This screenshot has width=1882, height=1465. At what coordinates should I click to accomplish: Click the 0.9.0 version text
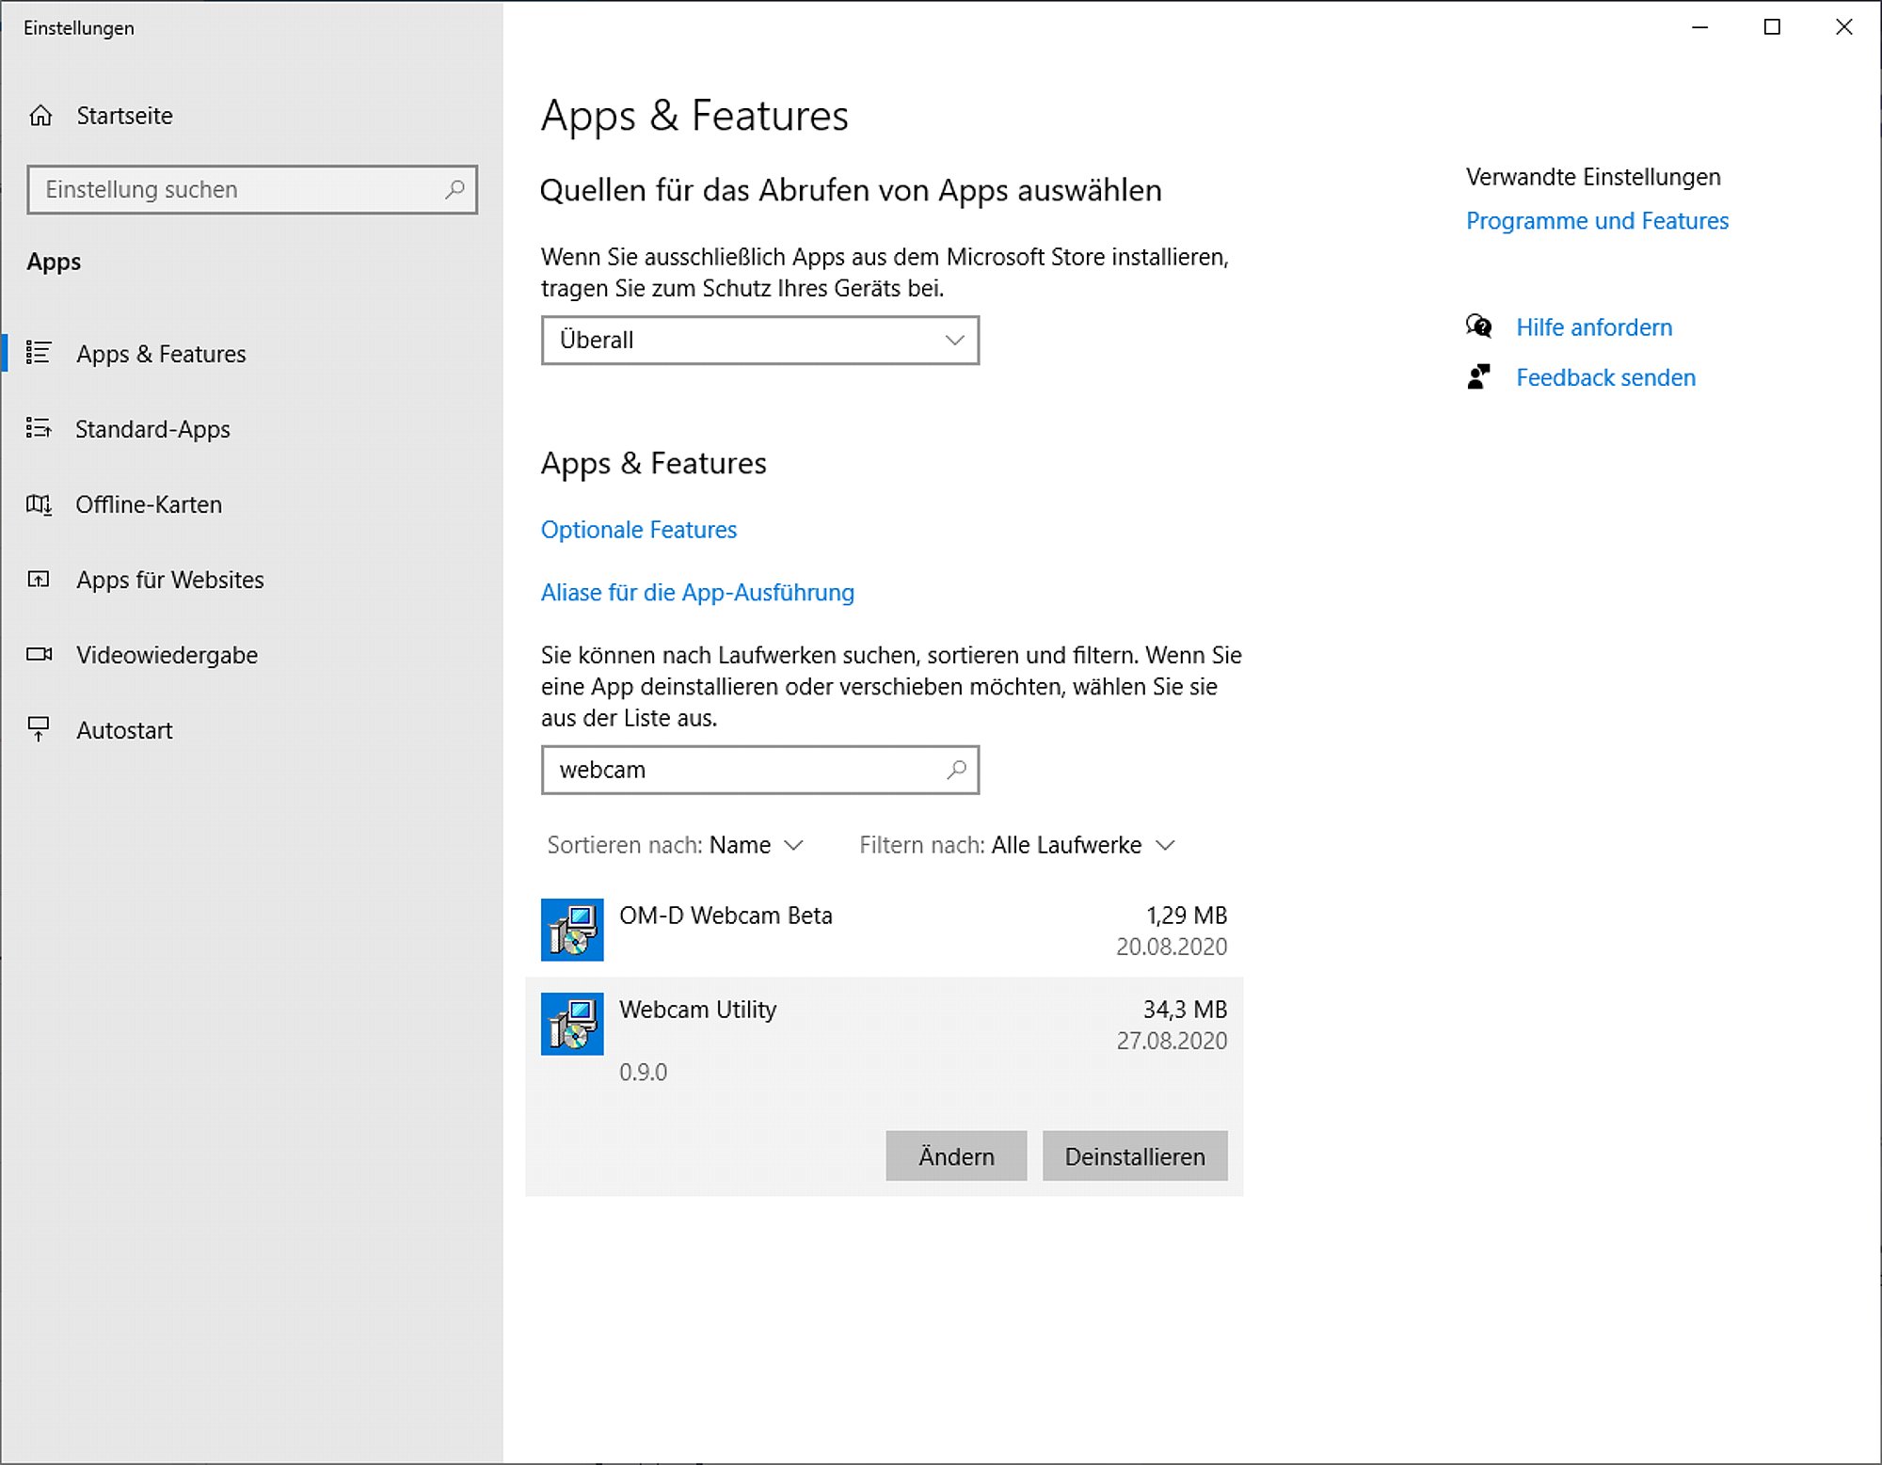click(x=643, y=1072)
